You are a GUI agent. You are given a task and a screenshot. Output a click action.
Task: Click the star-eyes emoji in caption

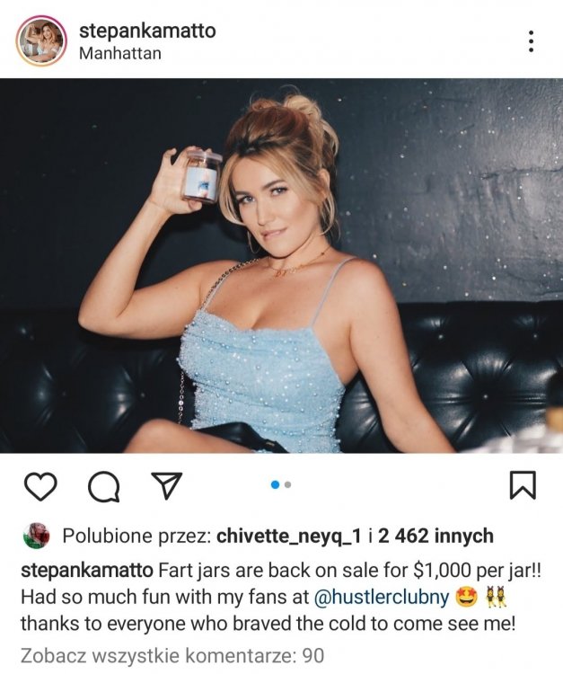466,598
